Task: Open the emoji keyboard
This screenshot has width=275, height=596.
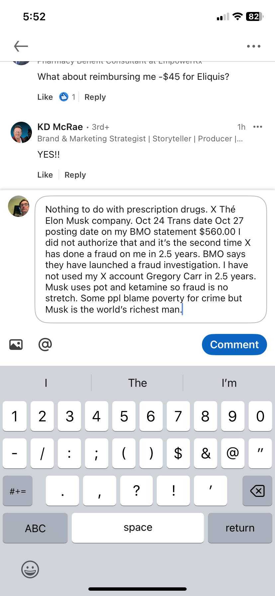Action: pos(30,569)
